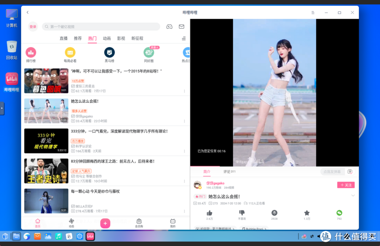Expand the collapsed left sidebar arrow
Image resolution: width=380 pixels, height=246 pixels.
coord(2,109)
